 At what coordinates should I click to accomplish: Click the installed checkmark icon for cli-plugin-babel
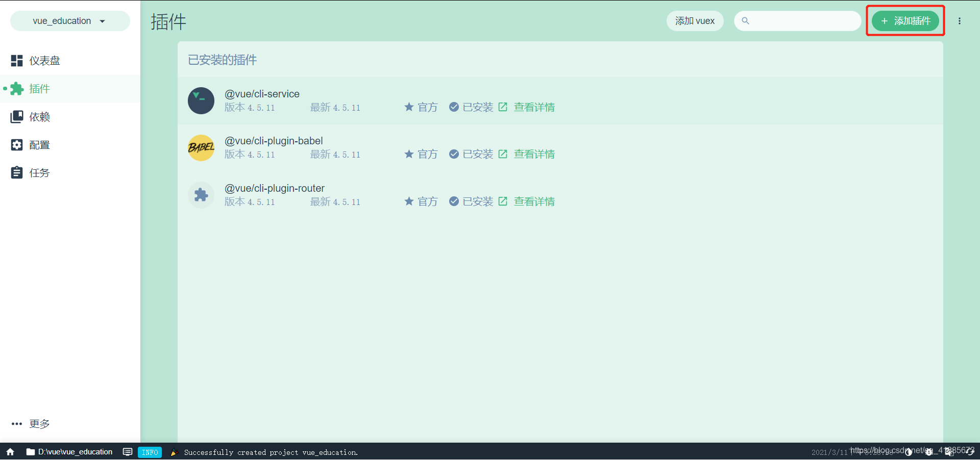click(454, 154)
